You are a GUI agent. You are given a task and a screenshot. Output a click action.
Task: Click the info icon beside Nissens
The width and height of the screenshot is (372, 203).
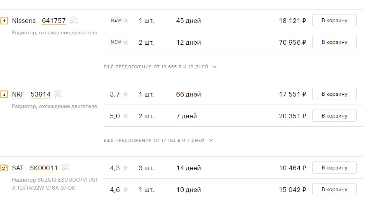[x=5, y=21]
